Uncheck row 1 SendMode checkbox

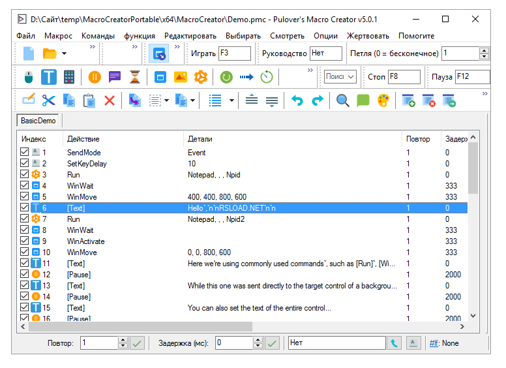(24, 152)
